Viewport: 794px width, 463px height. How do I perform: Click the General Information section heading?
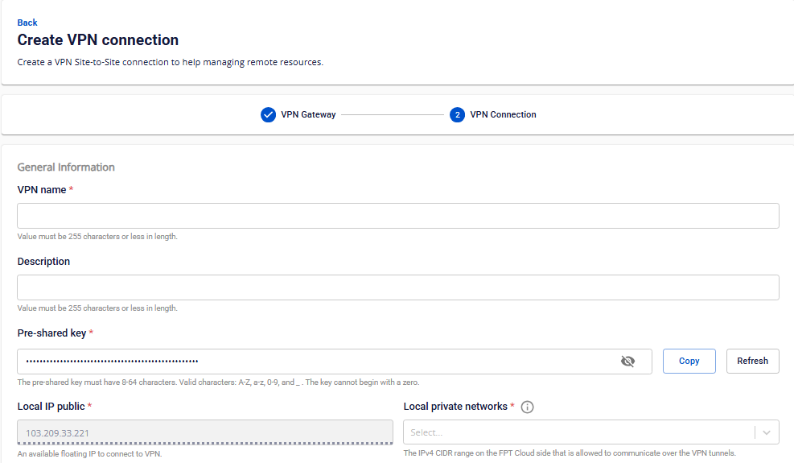[x=66, y=167]
